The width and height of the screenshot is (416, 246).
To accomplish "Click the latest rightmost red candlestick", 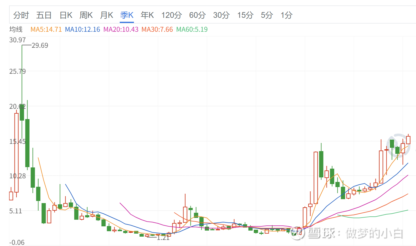I will 408,140.
